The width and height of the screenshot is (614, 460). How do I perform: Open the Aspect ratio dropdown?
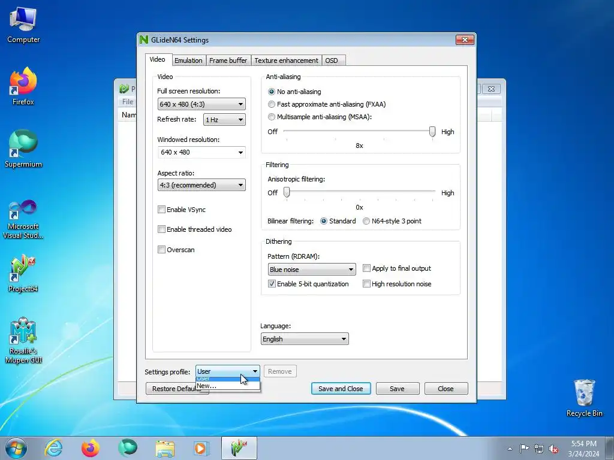[201, 184]
